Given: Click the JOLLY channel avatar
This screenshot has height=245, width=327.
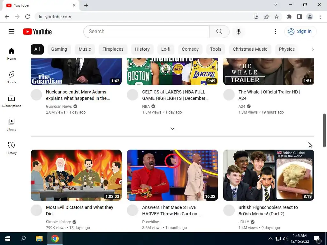Looking at the screenshot, I should [x=229, y=210].
